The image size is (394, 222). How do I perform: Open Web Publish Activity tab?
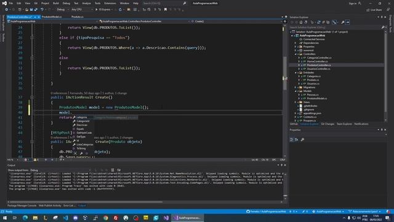coord(50,205)
